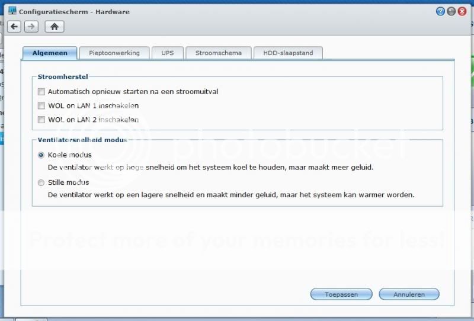Image resolution: width=474 pixels, height=321 pixels.
Task: Tick the WOL on LAN 1 inschakelen checkbox
Action: (x=41, y=106)
